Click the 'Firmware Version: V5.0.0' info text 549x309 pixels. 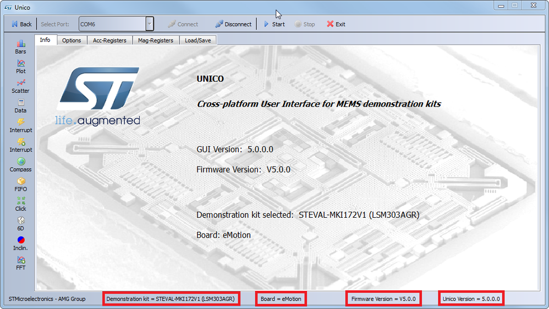pos(243,169)
